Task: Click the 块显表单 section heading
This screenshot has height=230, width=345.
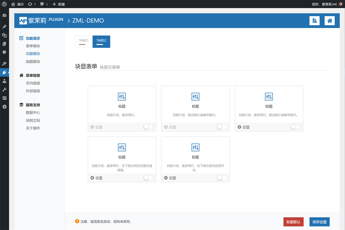Action: 86,66
